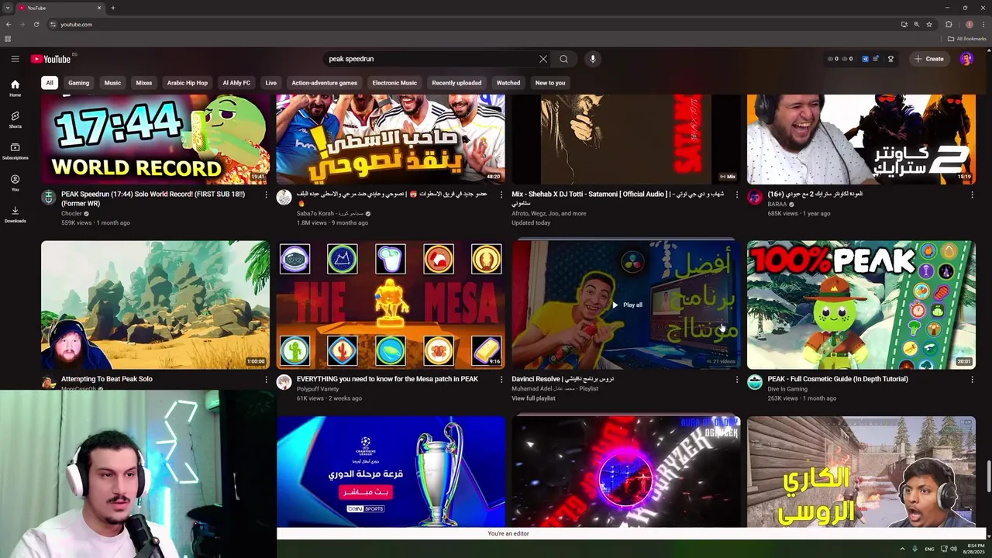Clear the search text with X
The height and width of the screenshot is (558, 992).
click(543, 59)
